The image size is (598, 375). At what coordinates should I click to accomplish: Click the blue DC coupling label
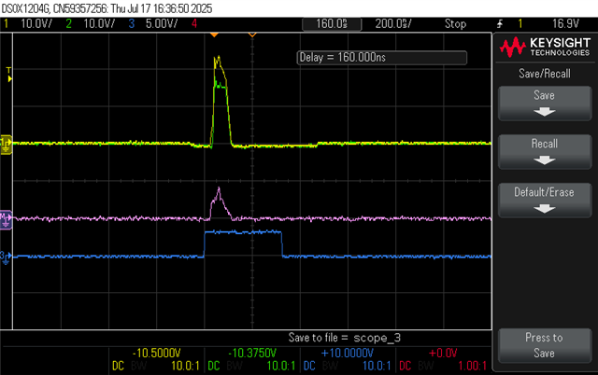point(309,366)
